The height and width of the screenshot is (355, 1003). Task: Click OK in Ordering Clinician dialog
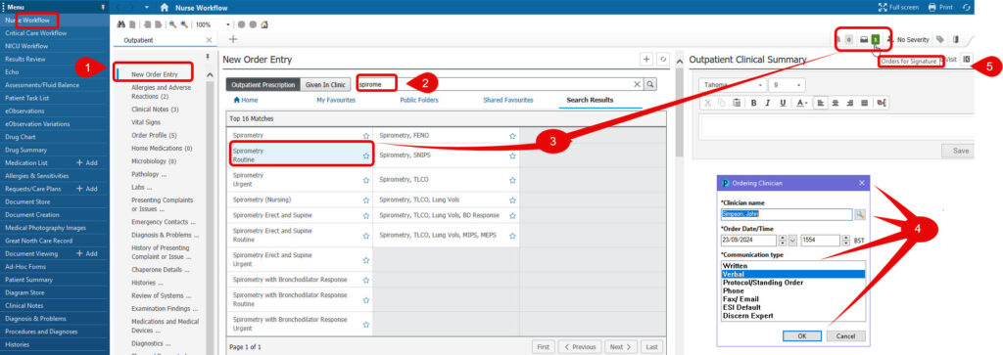pos(802,335)
